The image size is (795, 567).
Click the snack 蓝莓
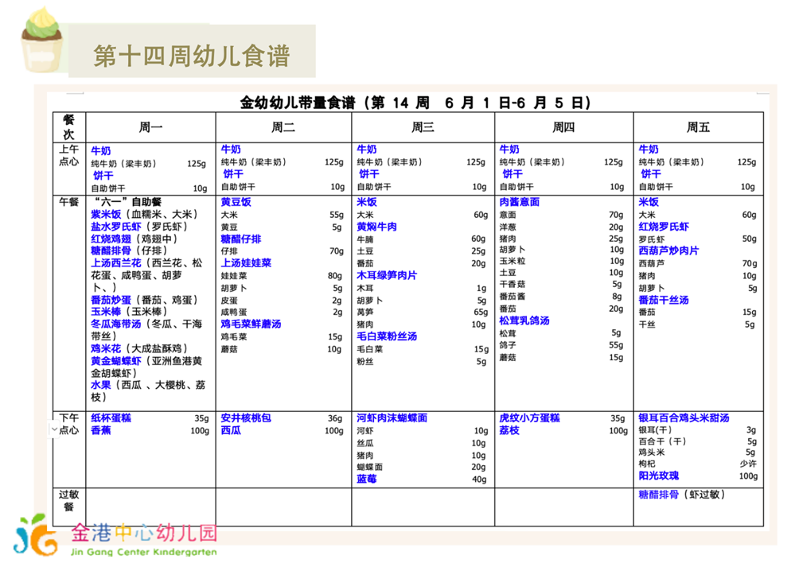coord(367,479)
